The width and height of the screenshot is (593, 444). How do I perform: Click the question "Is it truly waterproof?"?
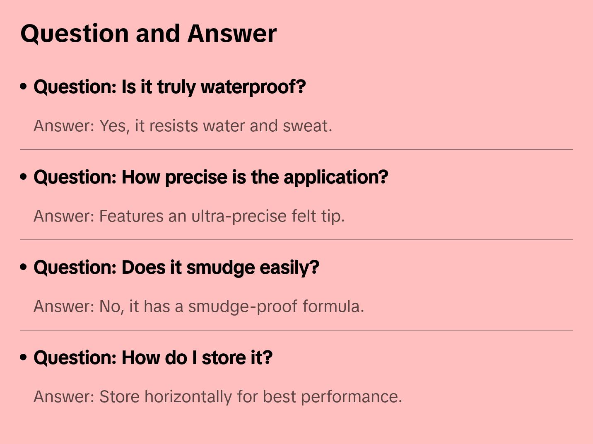coord(169,87)
